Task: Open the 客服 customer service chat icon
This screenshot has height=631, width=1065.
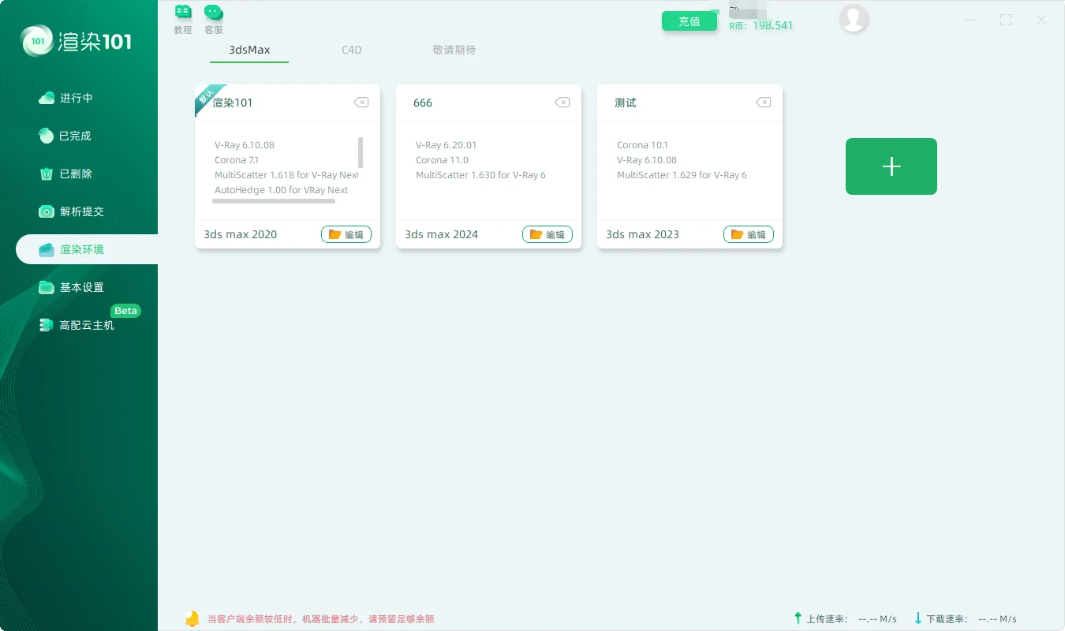Action: [214, 20]
